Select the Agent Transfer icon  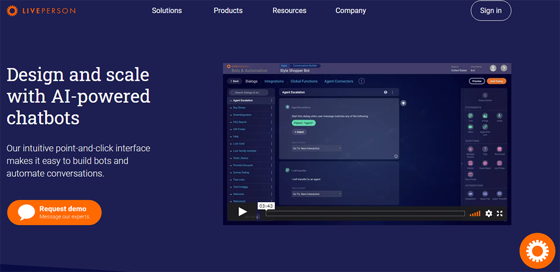click(500, 194)
